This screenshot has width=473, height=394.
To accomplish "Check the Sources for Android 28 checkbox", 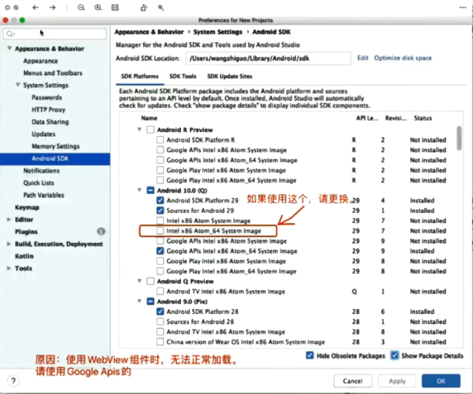I will coord(160,321).
